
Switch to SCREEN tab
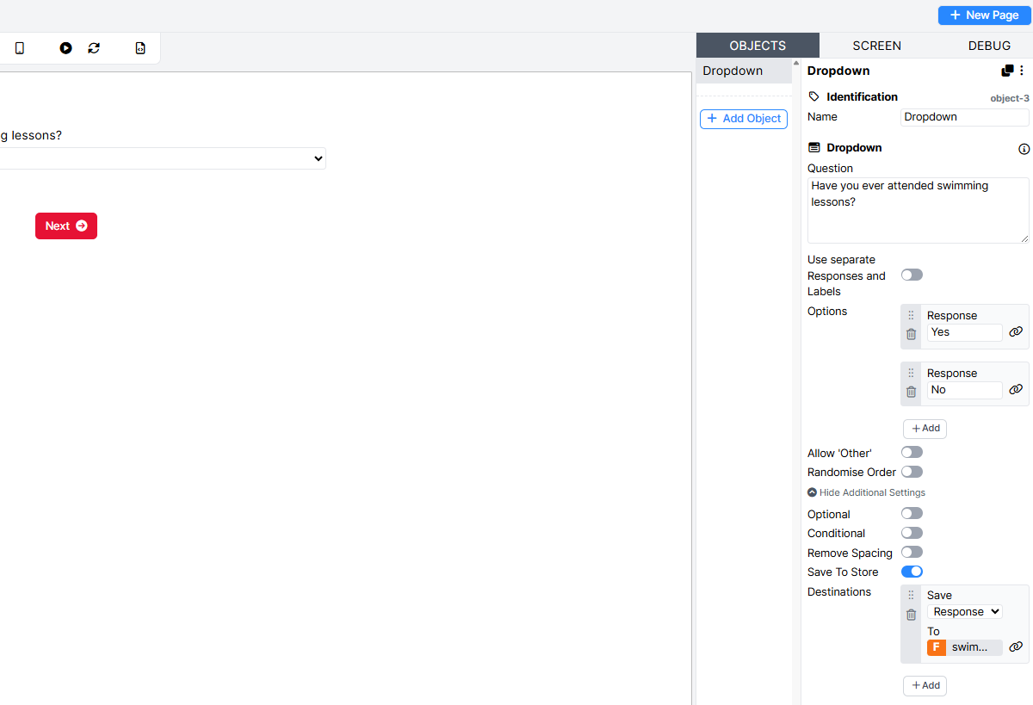coord(876,46)
